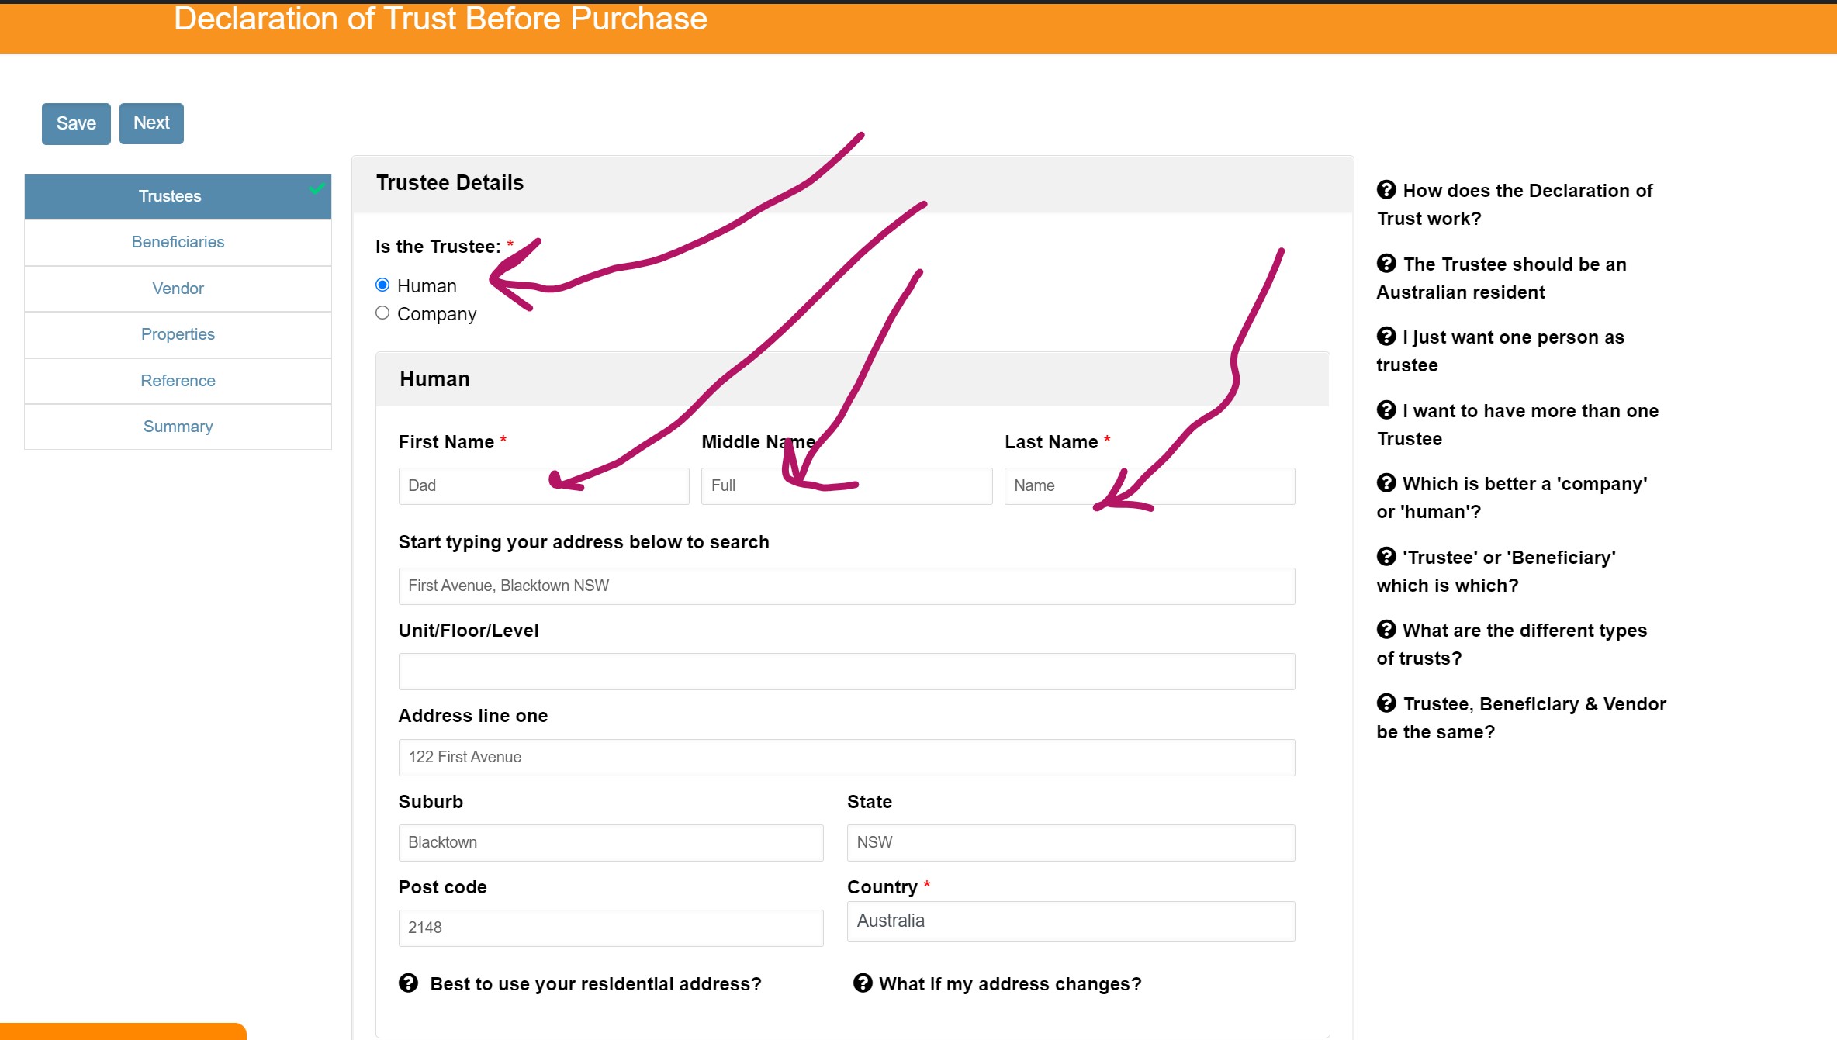The height and width of the screenshot is (1040, 1837).
Task: Navigate to Vendor section
Action: click(178, 288)
